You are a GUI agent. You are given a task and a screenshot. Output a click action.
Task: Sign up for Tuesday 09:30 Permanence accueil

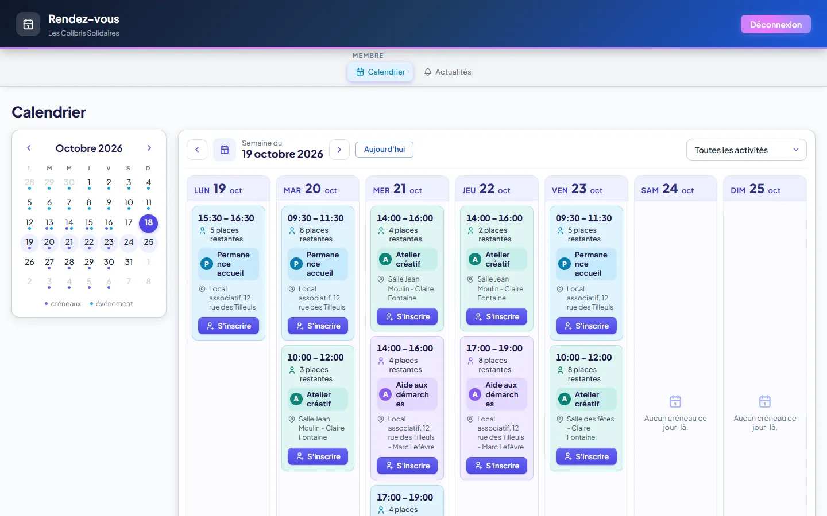tap(318, 326)
